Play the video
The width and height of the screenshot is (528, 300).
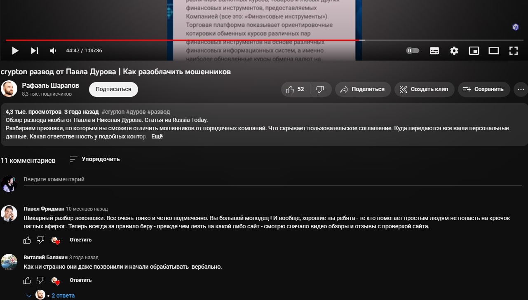[15, 51]
